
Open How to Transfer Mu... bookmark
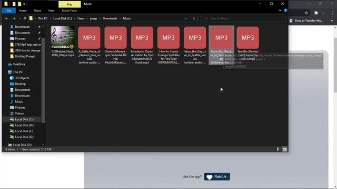point(306,20)
